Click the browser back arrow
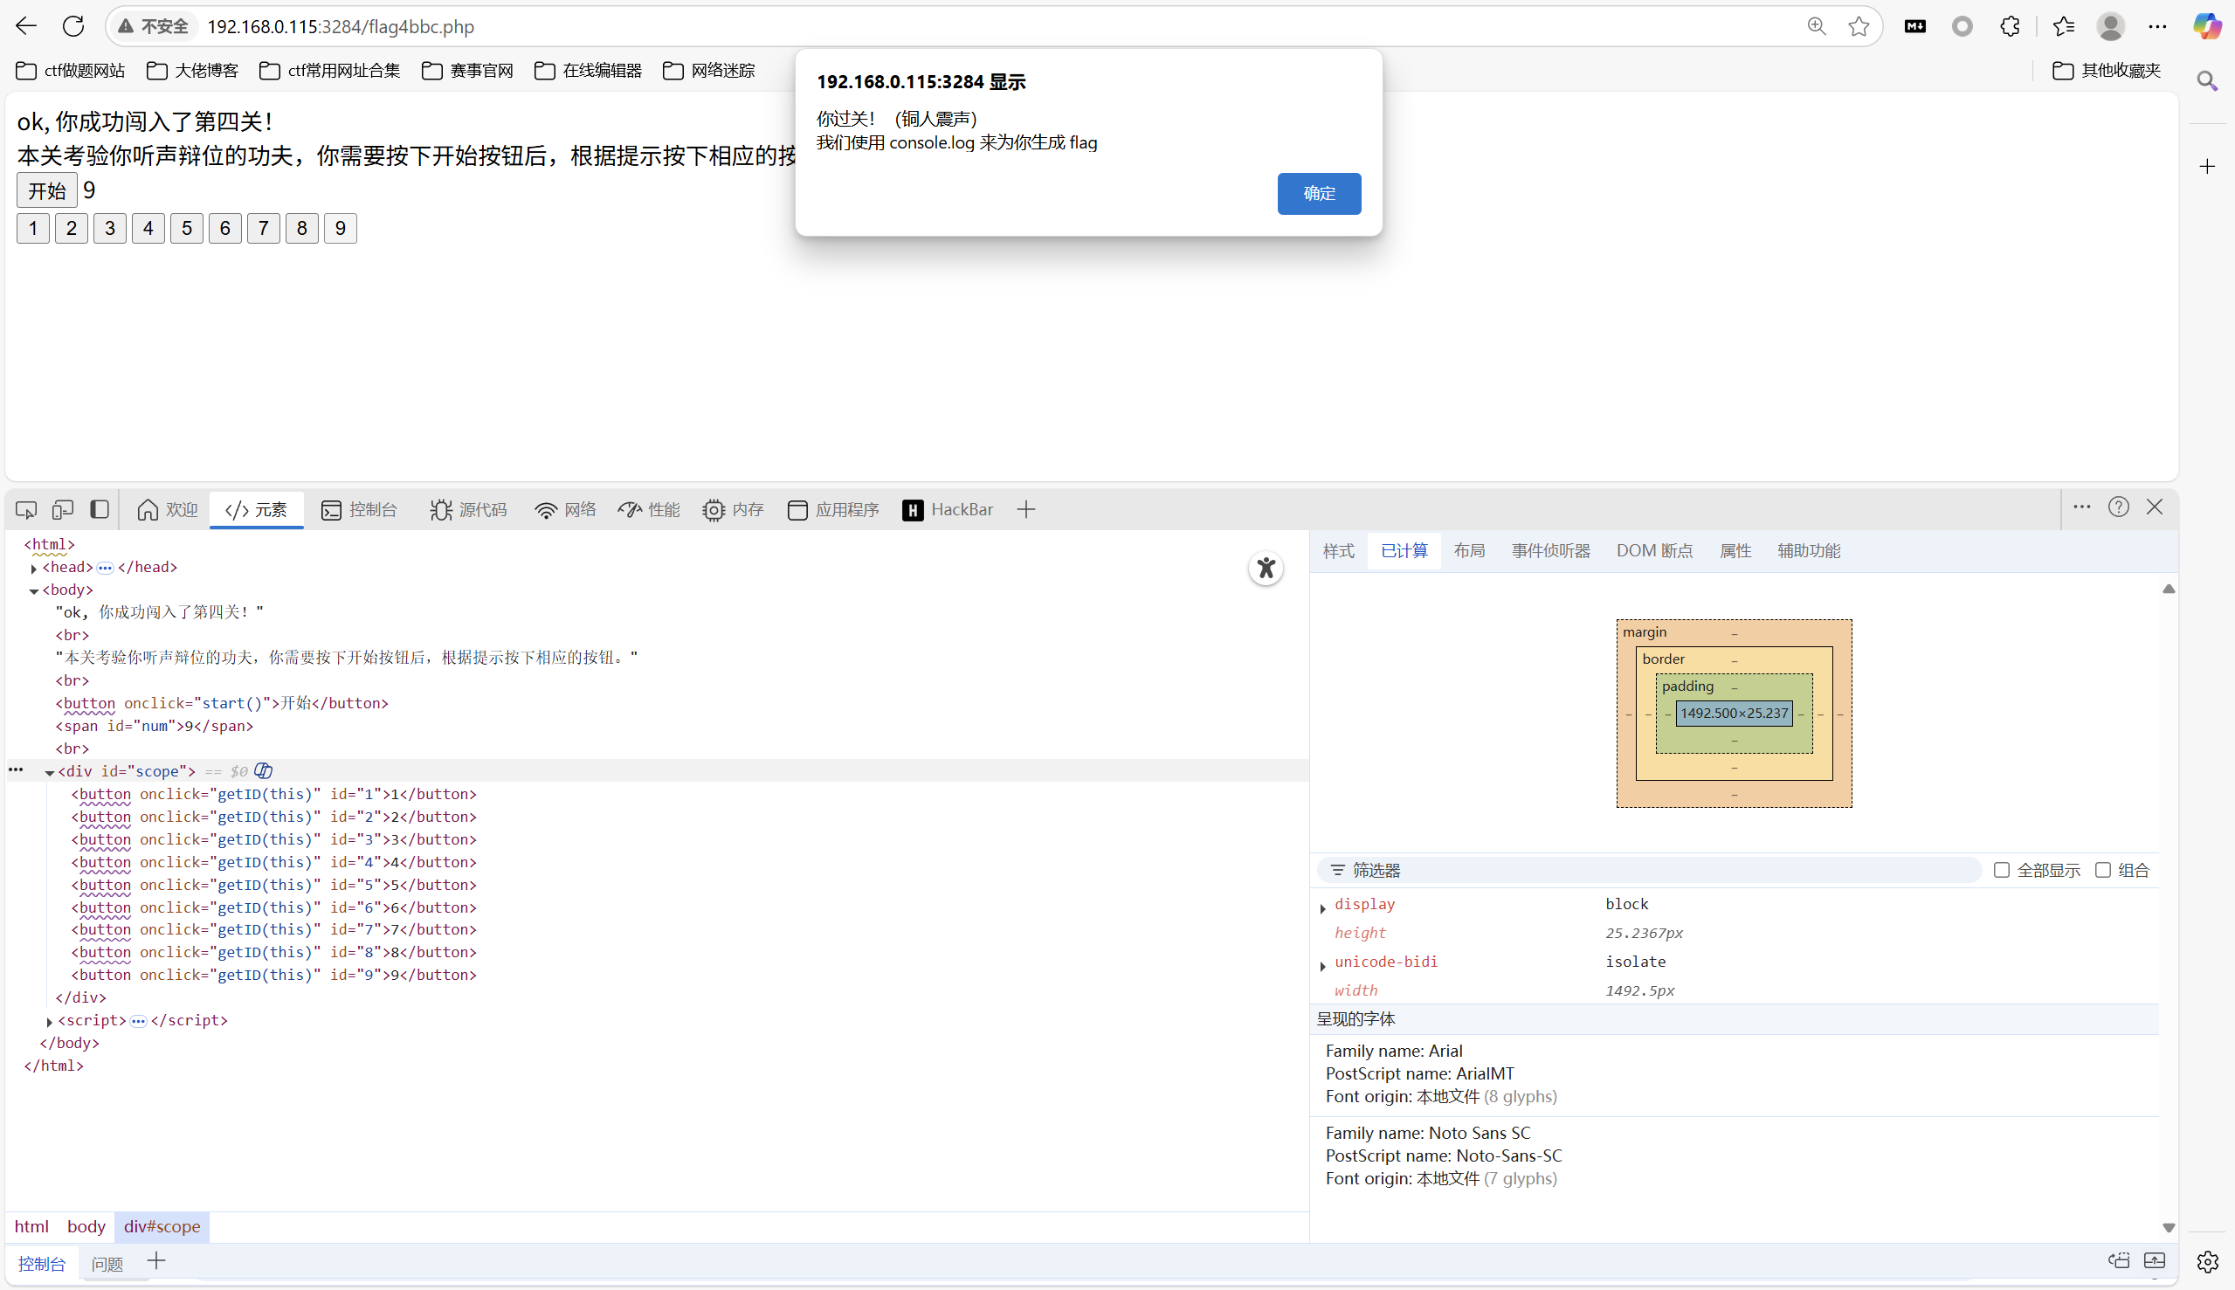 pyautogui.click(x=26, y=26)
